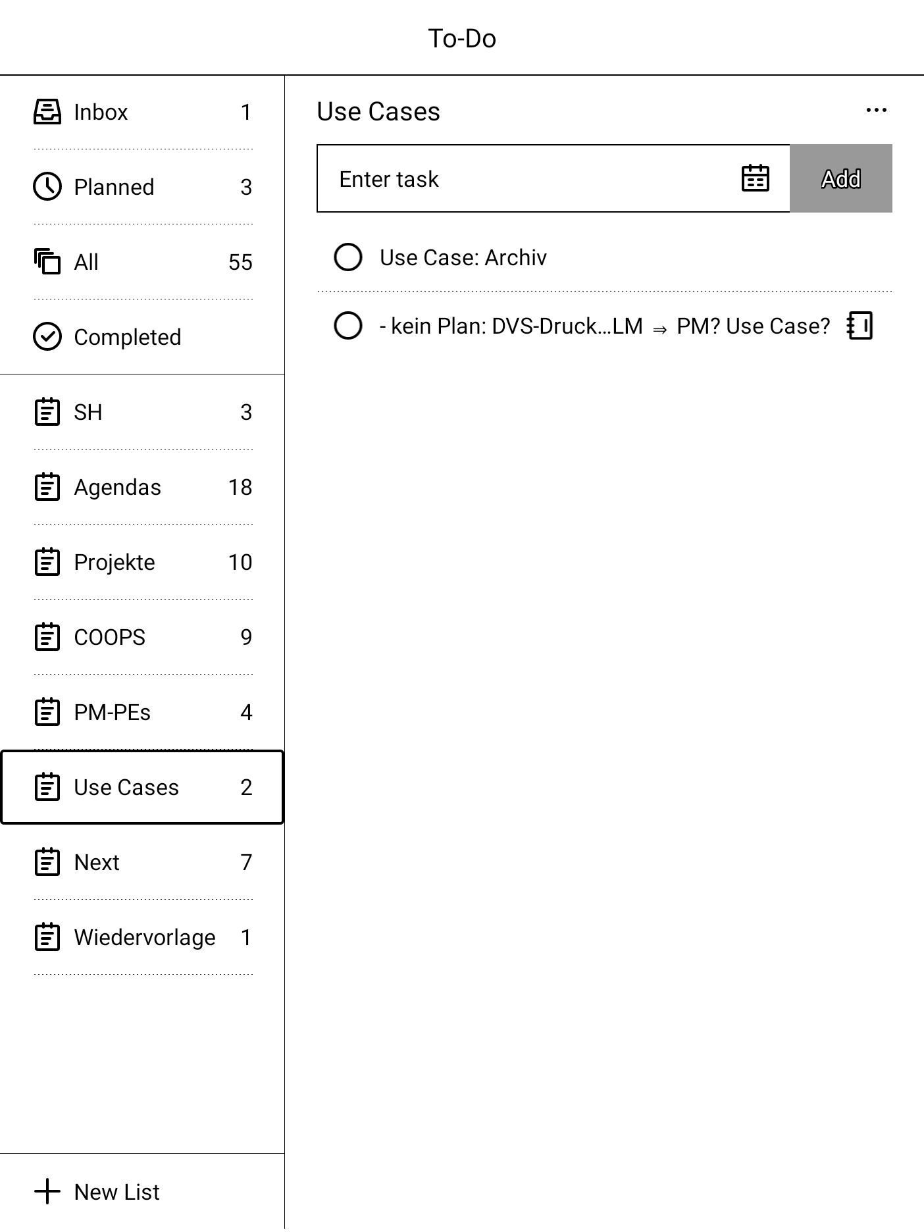This screenshot has height=1232, width=924.
Task: Select the All stacked-pages icon
Action: click(47, 262)
